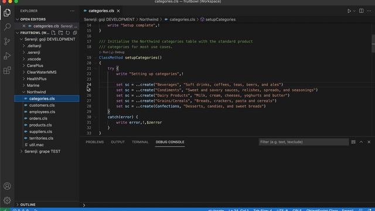
Task: Click Northwind in the breadcrumb
Action: [149, 19]
